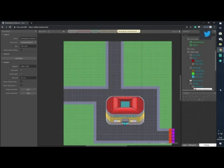Disable the Show grid checkbox
224x168 pixels.
tap(21, 70)
